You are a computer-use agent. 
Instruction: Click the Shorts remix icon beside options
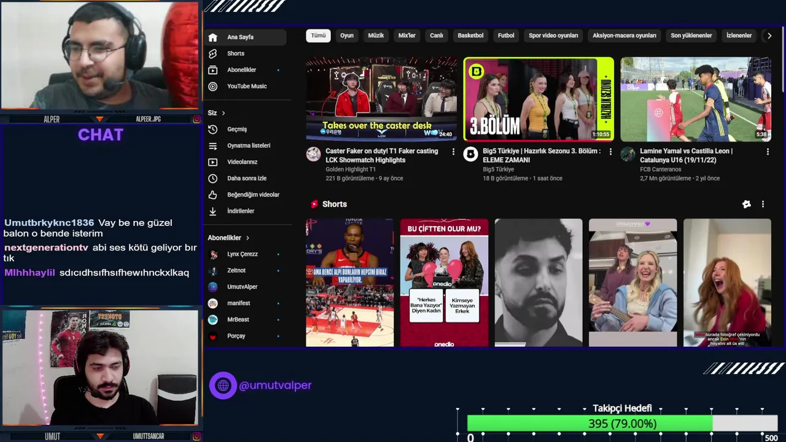(747, 204)
